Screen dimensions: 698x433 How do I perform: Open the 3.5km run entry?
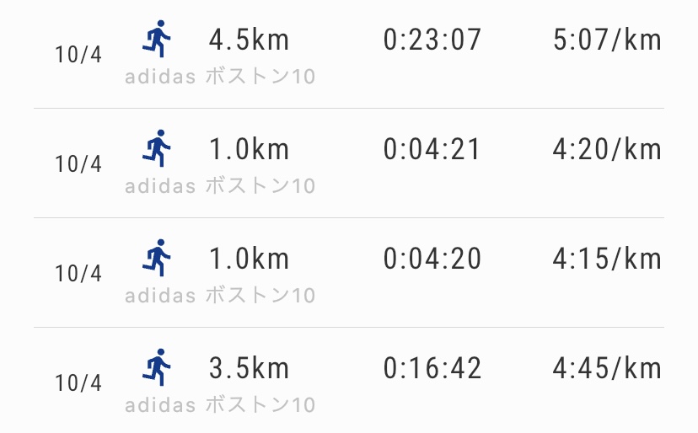click(x=349, y=381)
